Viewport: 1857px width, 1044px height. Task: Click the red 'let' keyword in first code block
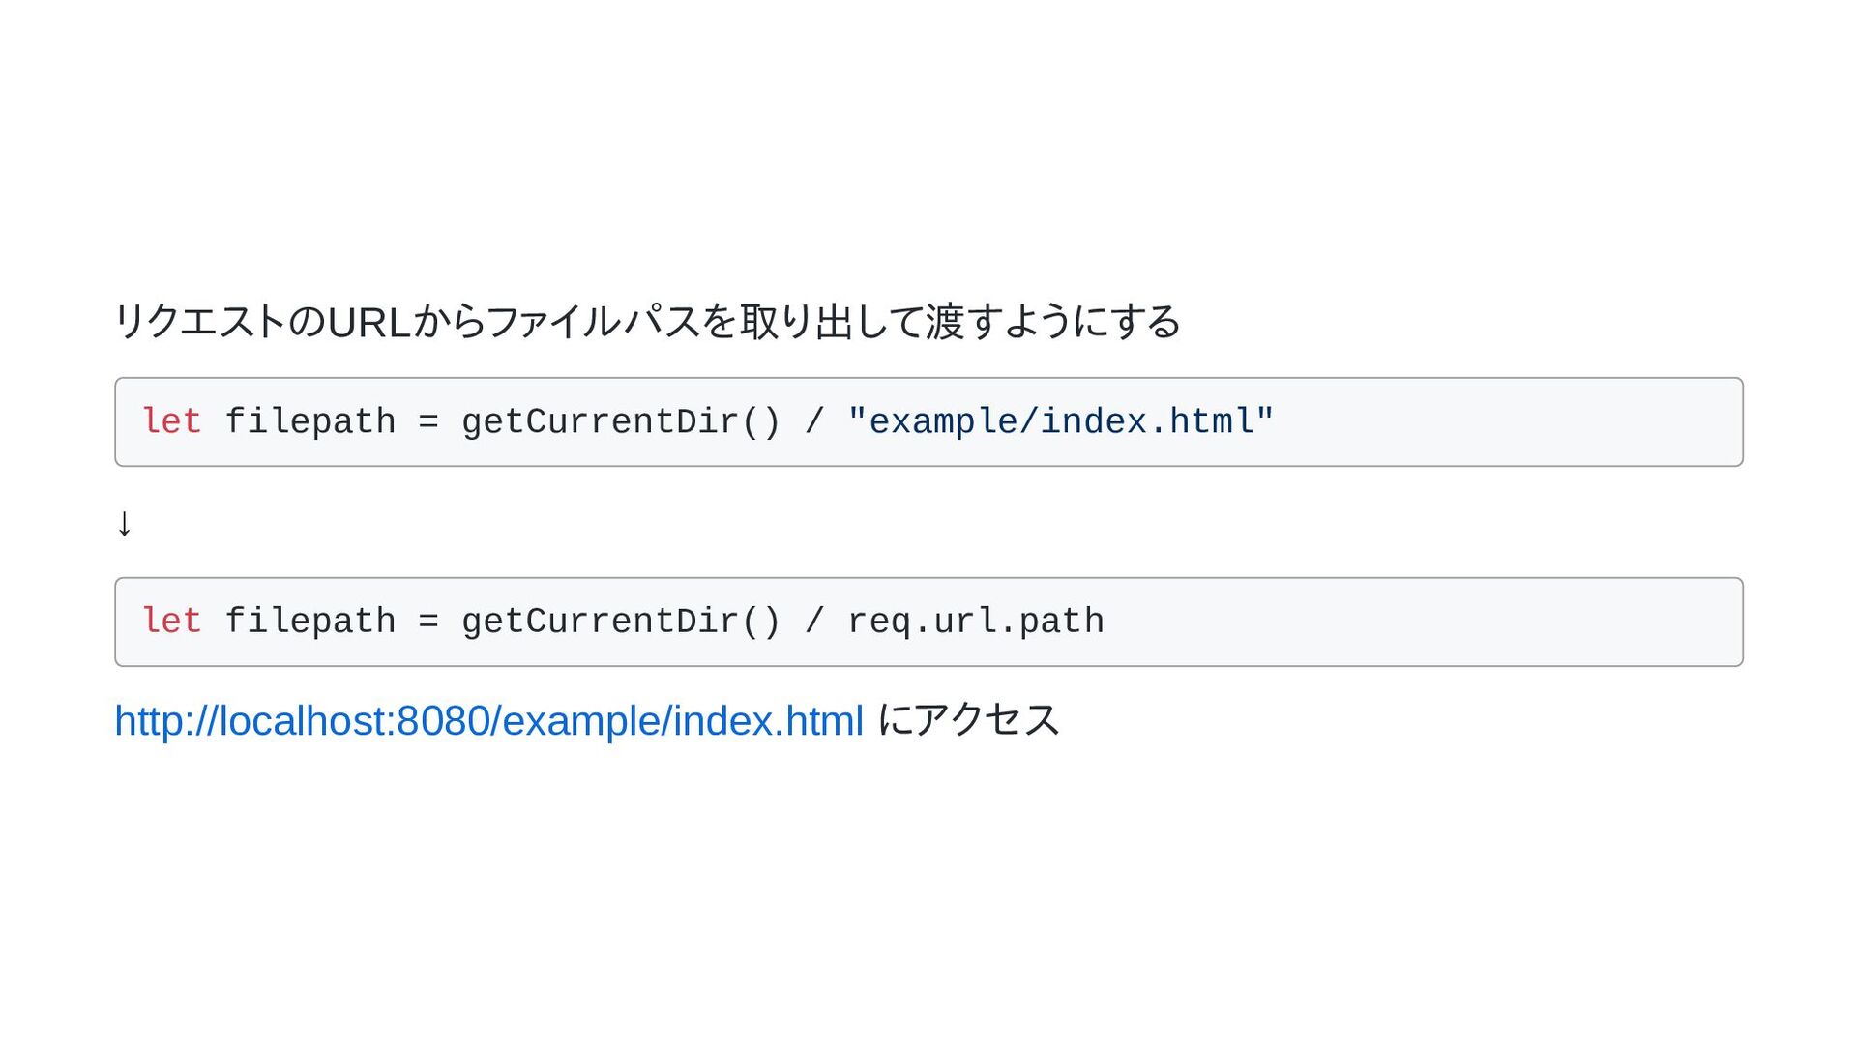[x=171, y=421]
